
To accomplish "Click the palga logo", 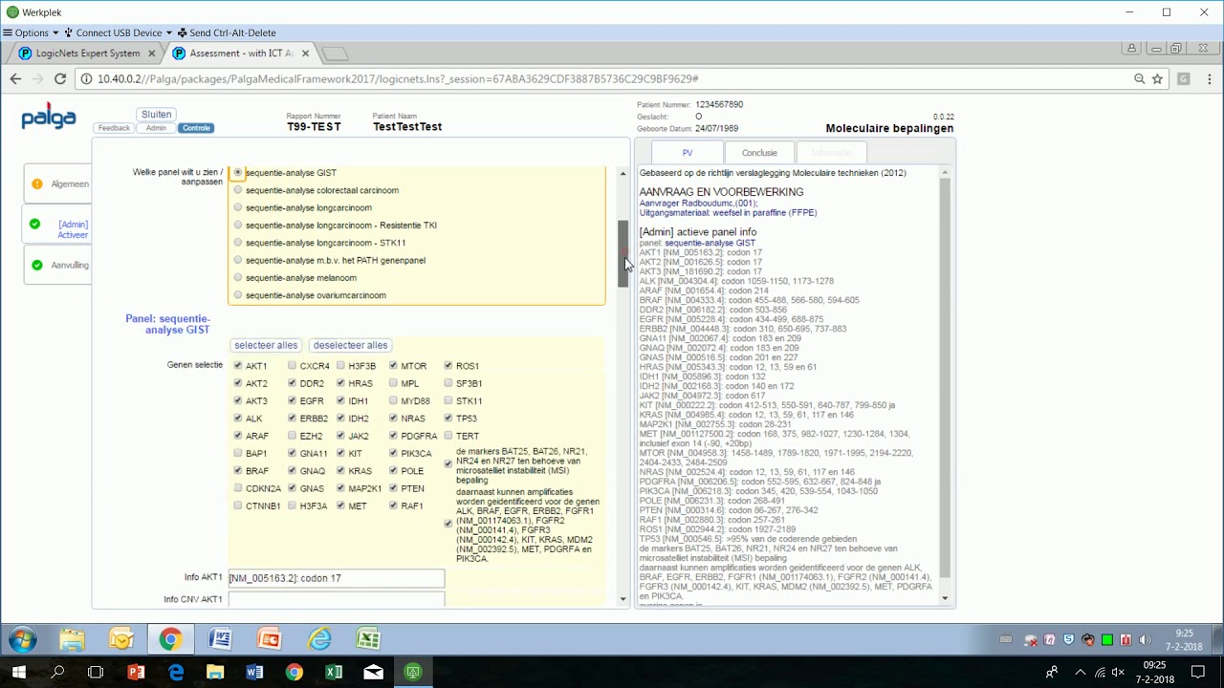I will [49, 118].
